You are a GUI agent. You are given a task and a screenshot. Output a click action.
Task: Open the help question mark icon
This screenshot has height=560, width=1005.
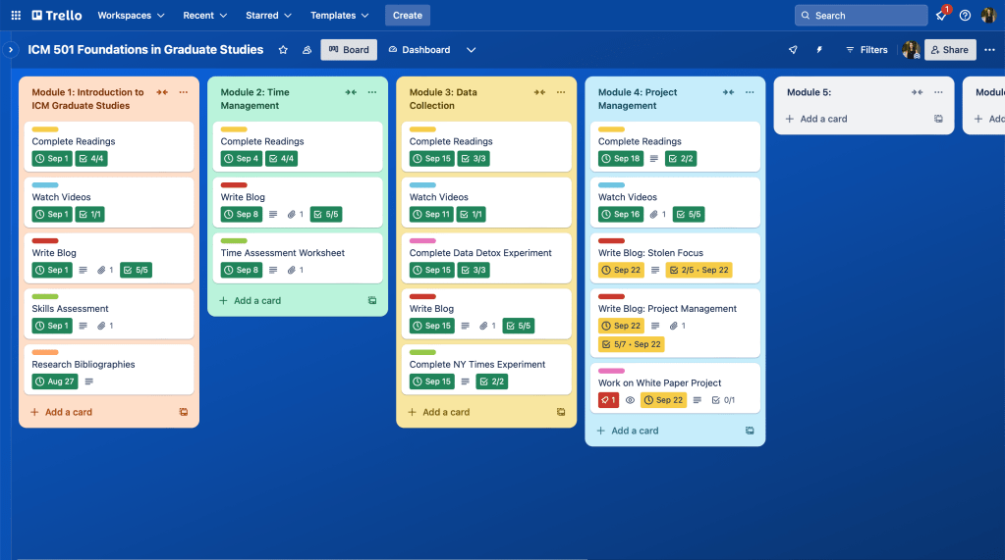pos(965,16)
